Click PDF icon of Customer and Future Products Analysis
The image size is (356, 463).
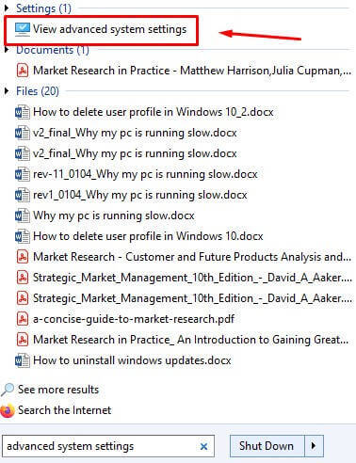[23, 257]
